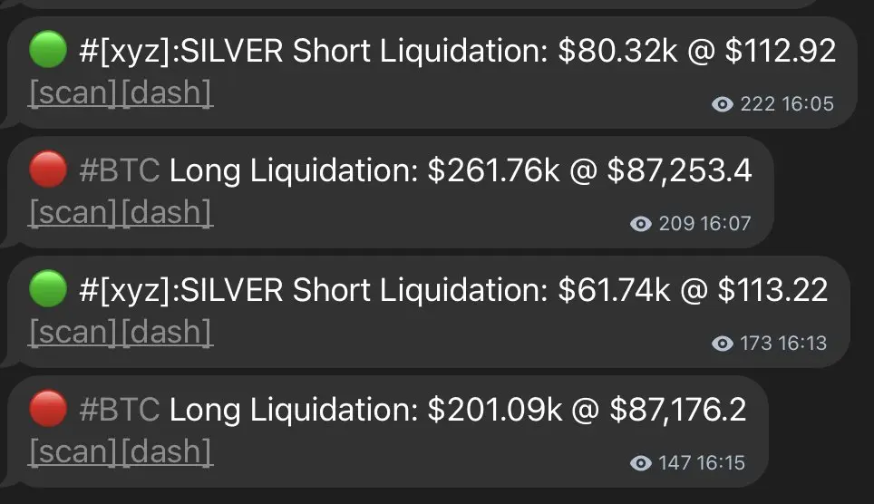Open [scan] link under the $261.76k BTC liquidation
This screenshot has width=874, height=504.
[x=74, y=212]
